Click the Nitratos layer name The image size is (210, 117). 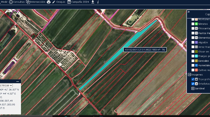point(203,24)
